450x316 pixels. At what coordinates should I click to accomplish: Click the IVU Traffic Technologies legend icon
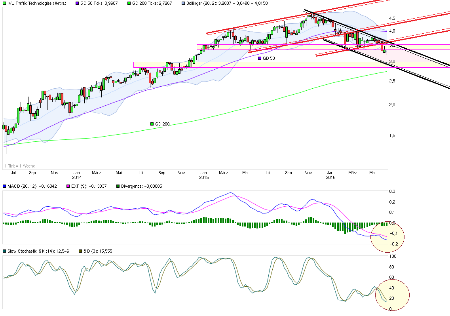pyautogui.click(x=5, y=4)
